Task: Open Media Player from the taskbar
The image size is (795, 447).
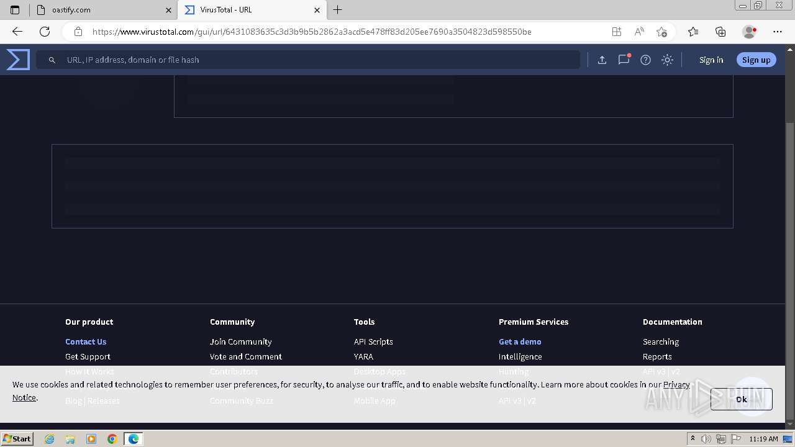Action: [91, 439]
